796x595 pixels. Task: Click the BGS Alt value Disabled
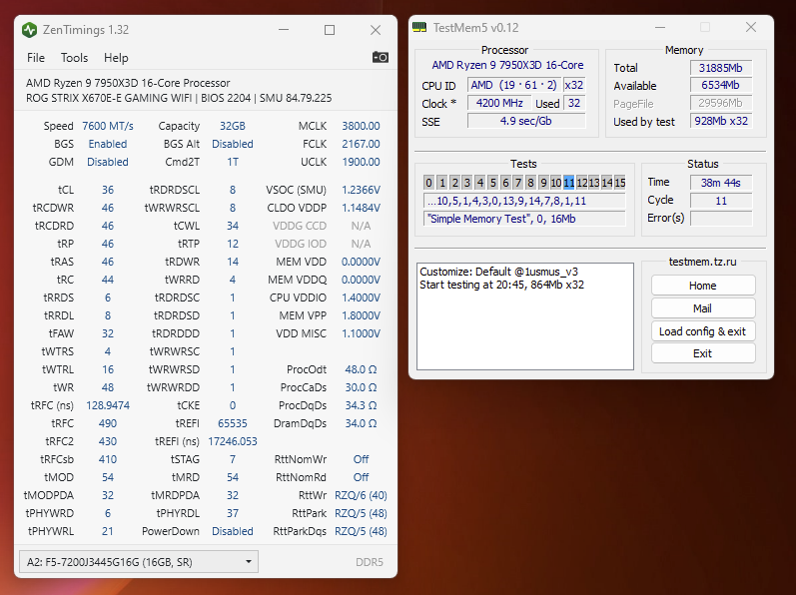click(233, 144)
